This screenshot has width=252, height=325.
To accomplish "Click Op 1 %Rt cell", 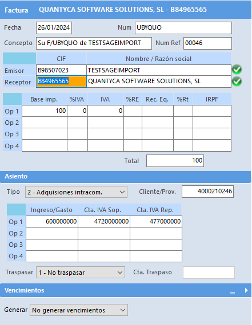I will [183, 111].
